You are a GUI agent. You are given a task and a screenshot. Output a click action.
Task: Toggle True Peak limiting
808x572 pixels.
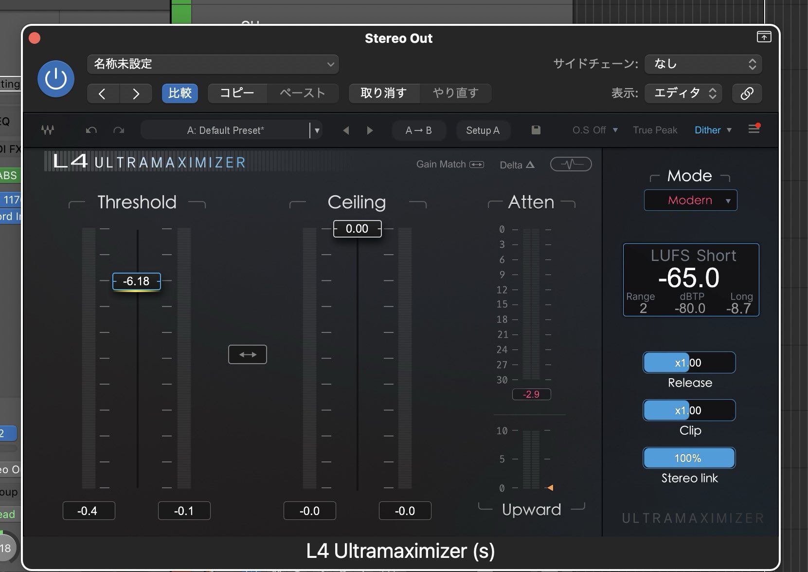(x=655, y=130)
